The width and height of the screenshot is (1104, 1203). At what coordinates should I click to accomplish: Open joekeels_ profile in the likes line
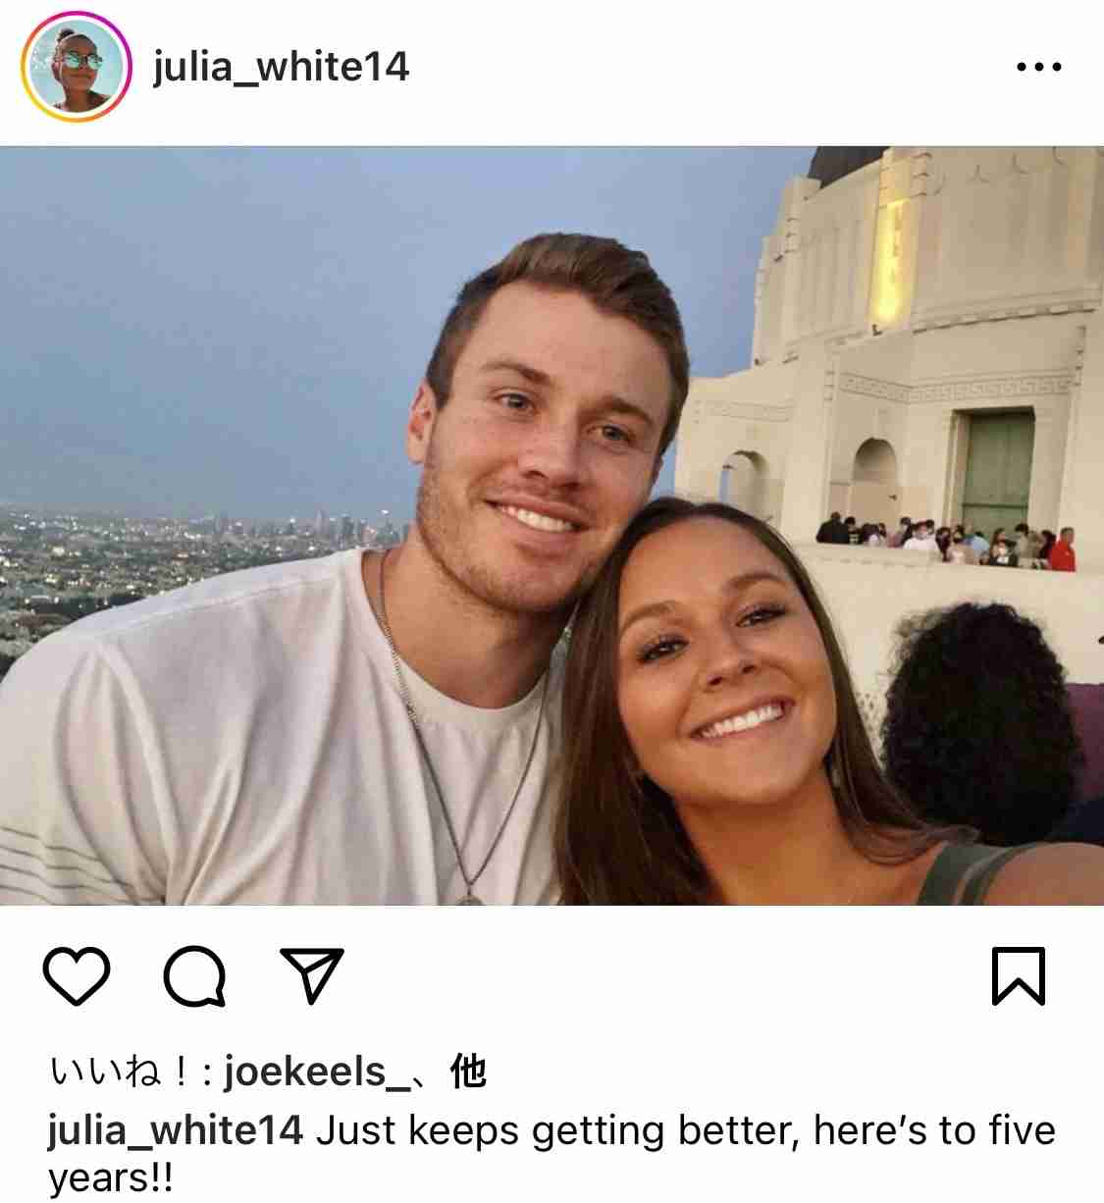(318, 1072)
